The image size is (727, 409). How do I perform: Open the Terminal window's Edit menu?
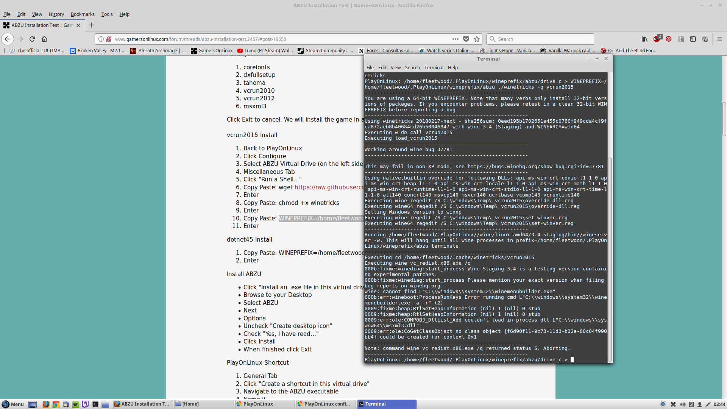[x=382, y=67]
